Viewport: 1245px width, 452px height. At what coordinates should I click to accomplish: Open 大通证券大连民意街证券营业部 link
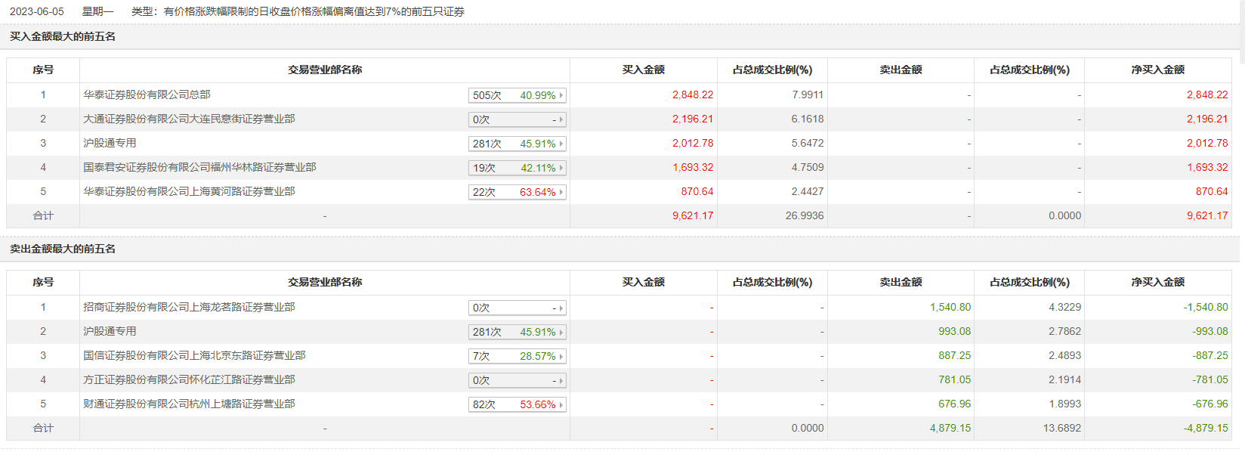(x=189, y=119)
